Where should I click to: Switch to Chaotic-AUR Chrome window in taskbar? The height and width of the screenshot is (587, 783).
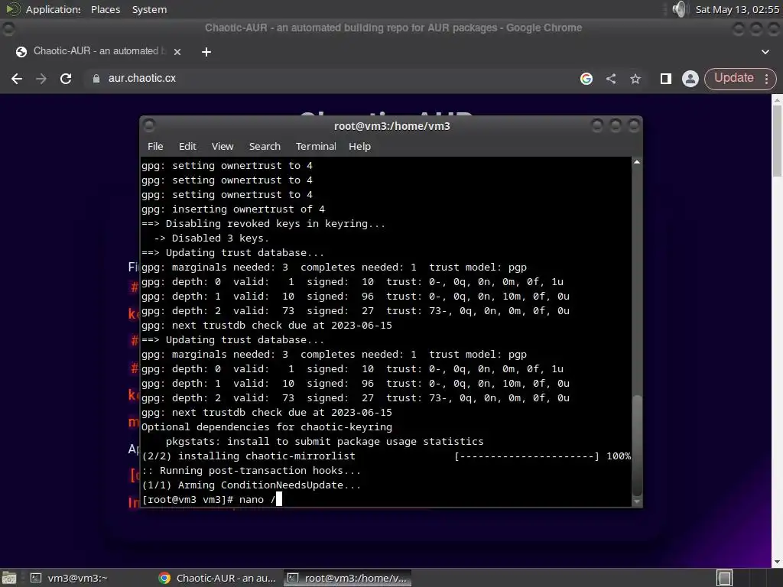216,578
